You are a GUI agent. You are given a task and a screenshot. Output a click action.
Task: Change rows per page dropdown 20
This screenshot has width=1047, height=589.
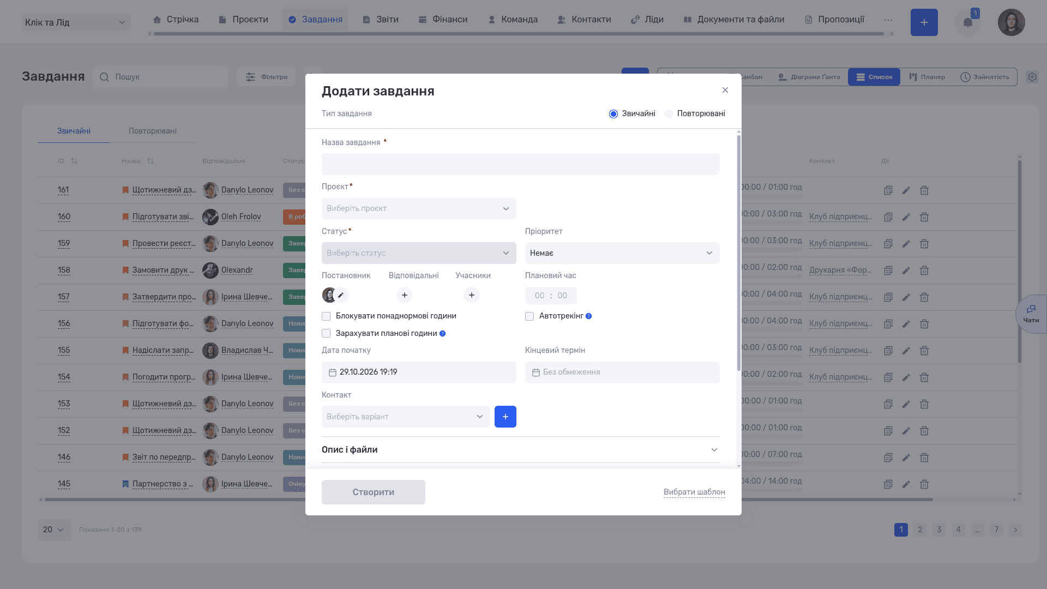(54, 530)
